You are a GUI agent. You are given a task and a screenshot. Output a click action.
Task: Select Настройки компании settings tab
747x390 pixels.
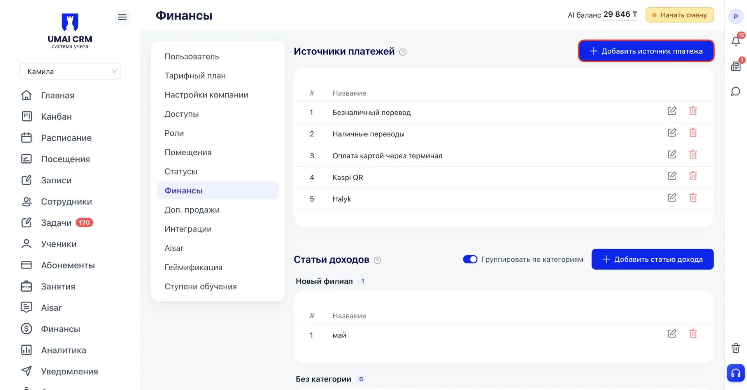[218, 95]
